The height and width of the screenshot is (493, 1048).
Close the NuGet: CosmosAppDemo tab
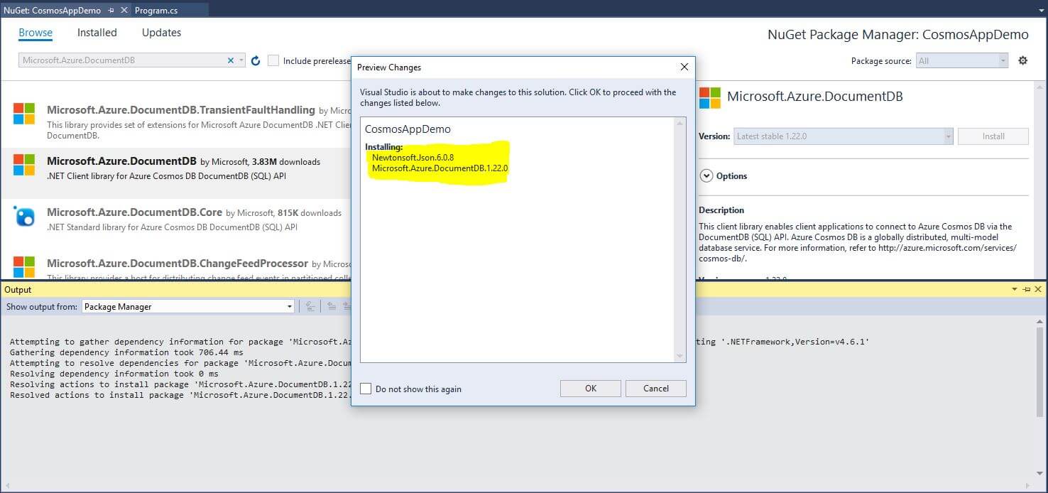(x=124, y=10)
